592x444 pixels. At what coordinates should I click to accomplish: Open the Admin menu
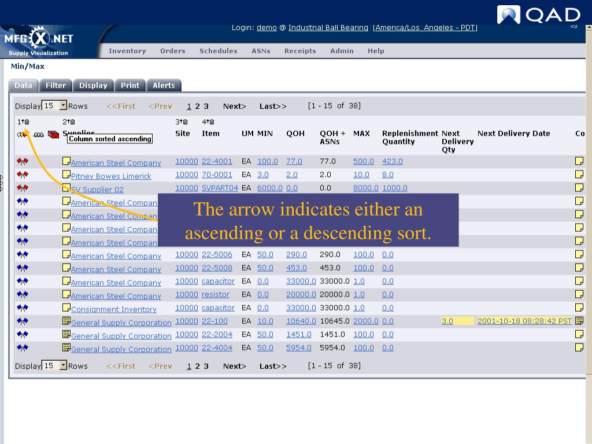(x=342, y=51)
